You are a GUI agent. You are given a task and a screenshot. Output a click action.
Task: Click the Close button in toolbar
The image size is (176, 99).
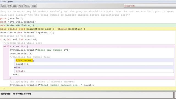point(34,6)
